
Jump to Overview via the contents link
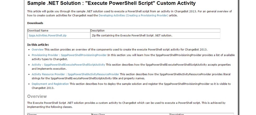[38, 50]
